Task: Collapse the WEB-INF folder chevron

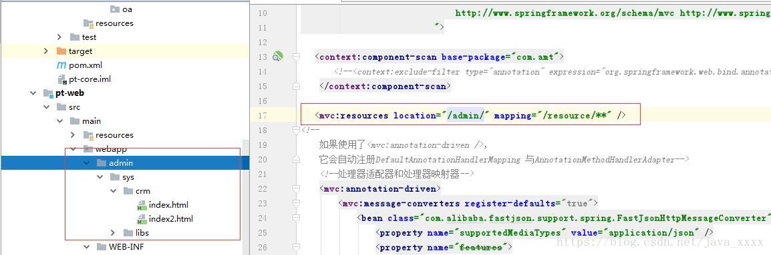Action: (x=87, y=246)
